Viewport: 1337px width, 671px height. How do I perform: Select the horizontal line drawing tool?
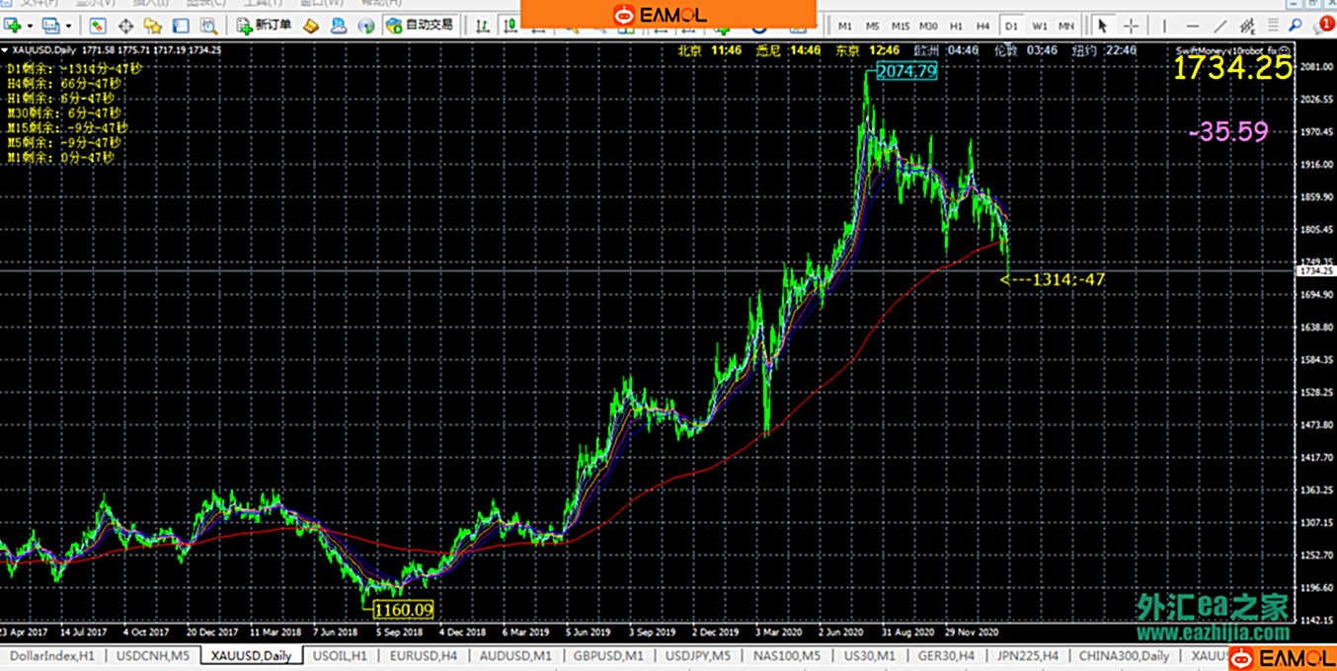click(1194, 26)
